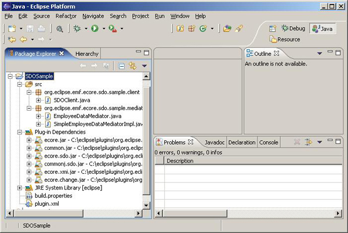Switch to the Javadoc tab
Viewport: 348px width, 233px height.
click(x=215, y=142)
